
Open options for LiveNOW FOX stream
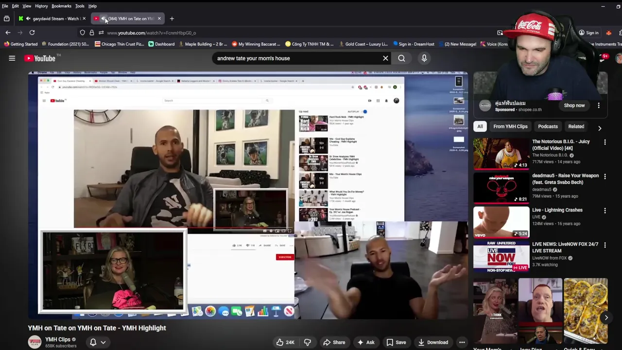605,245
